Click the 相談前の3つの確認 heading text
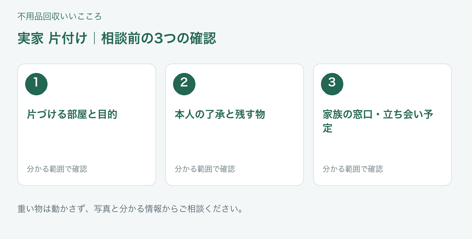The width and height of the screenshot is (472, 239). (x=159, y=39)
